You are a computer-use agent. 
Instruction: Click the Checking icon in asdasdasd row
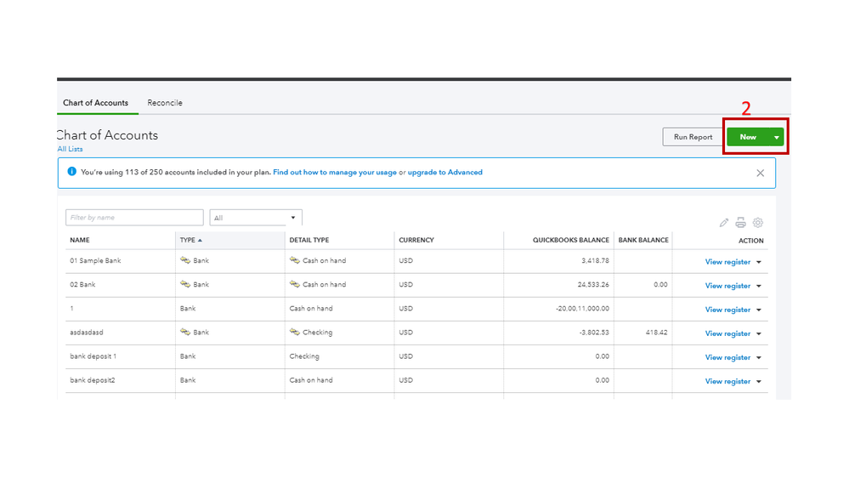295,333
